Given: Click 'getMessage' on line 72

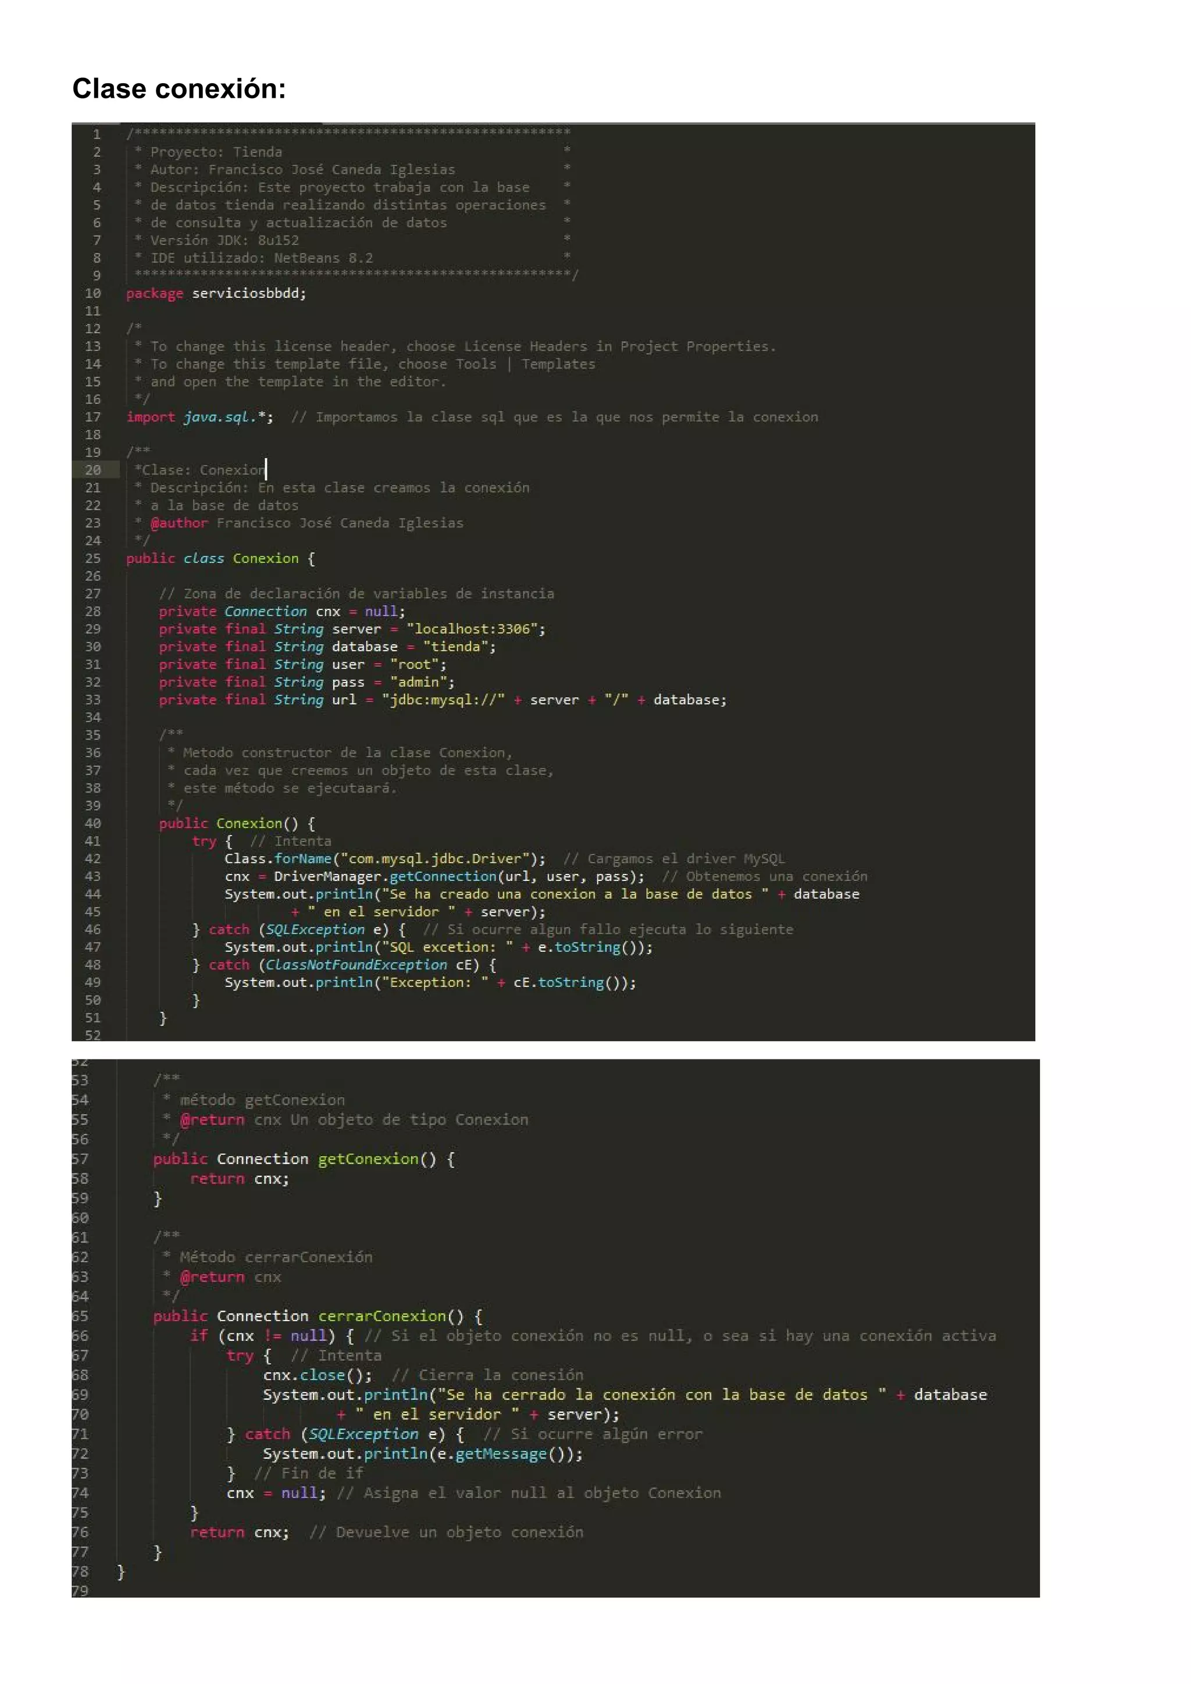Looking at the screenshot, I should pos(501,1453).
